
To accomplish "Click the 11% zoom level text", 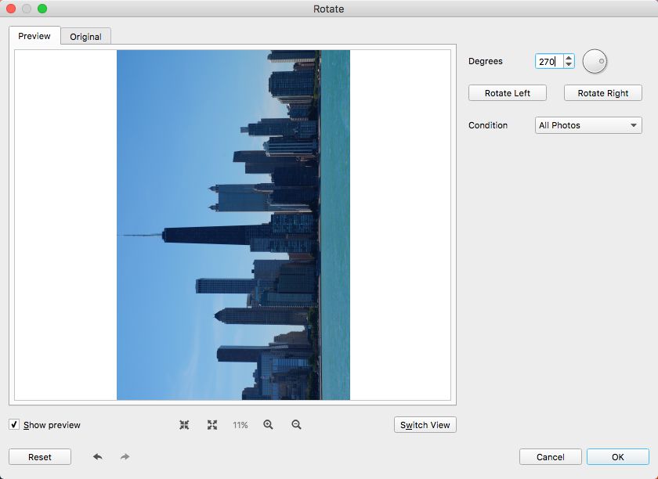I will click(240, 425).
